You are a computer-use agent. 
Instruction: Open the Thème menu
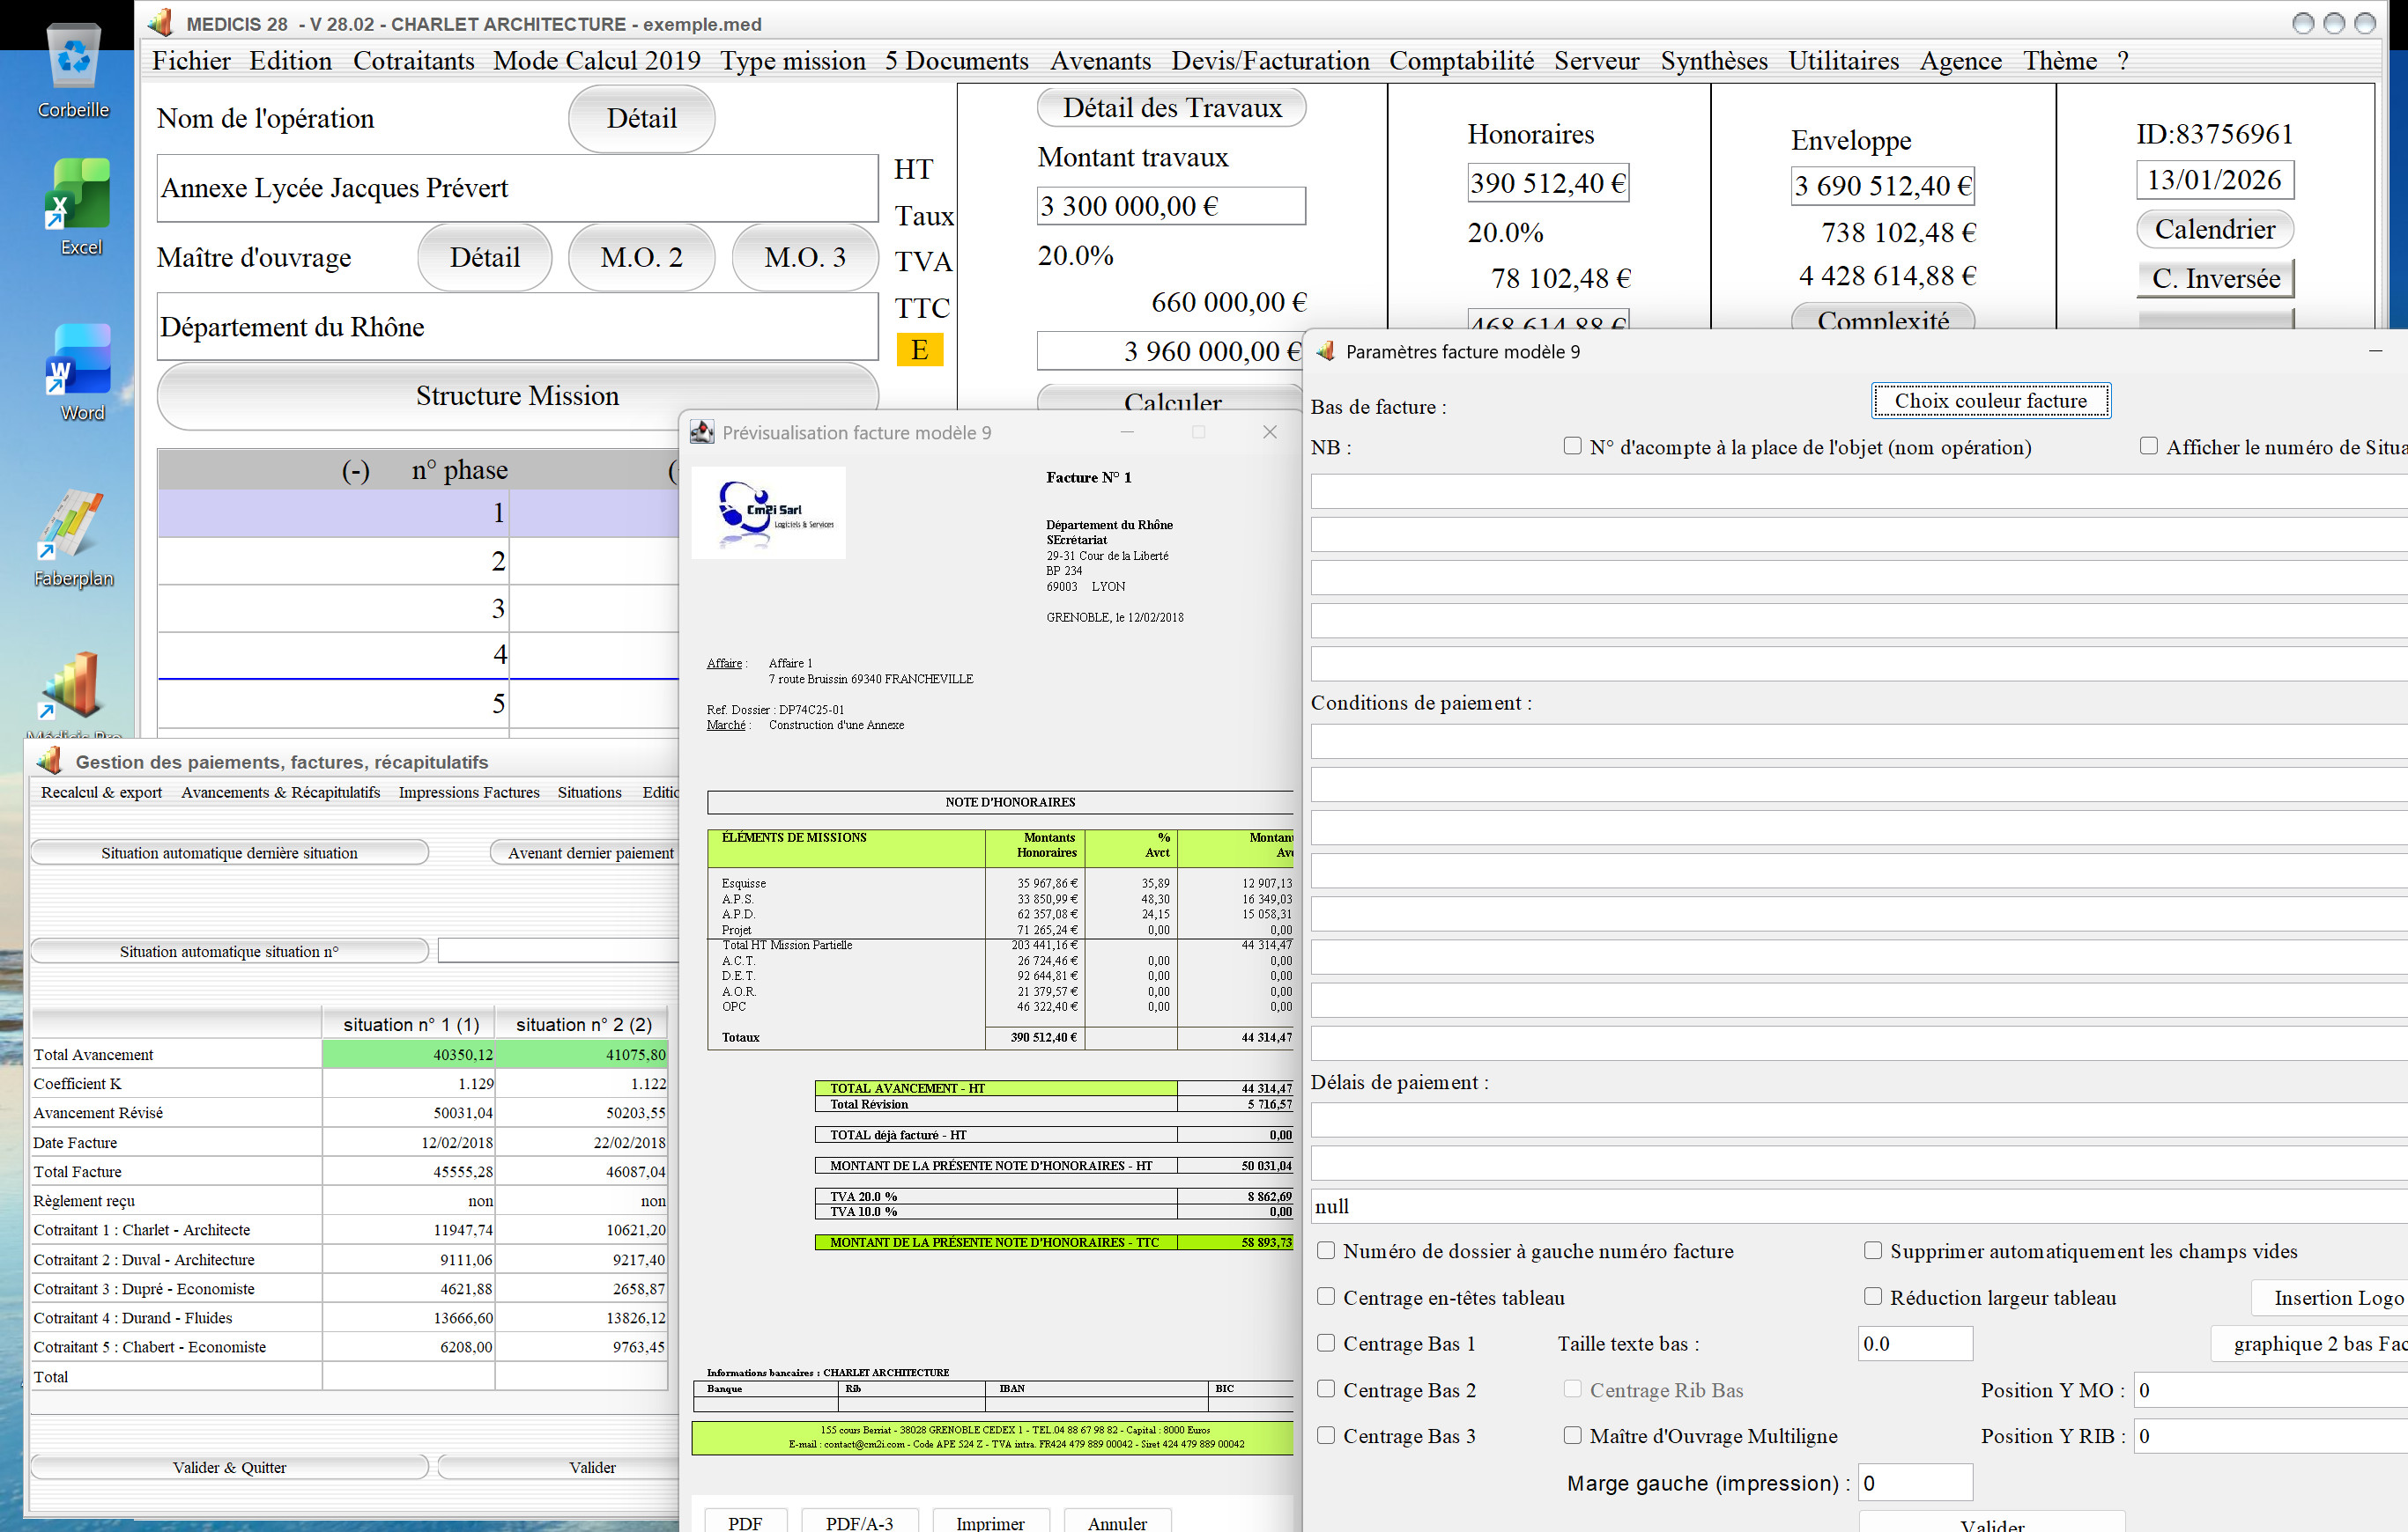(2060, 61)
